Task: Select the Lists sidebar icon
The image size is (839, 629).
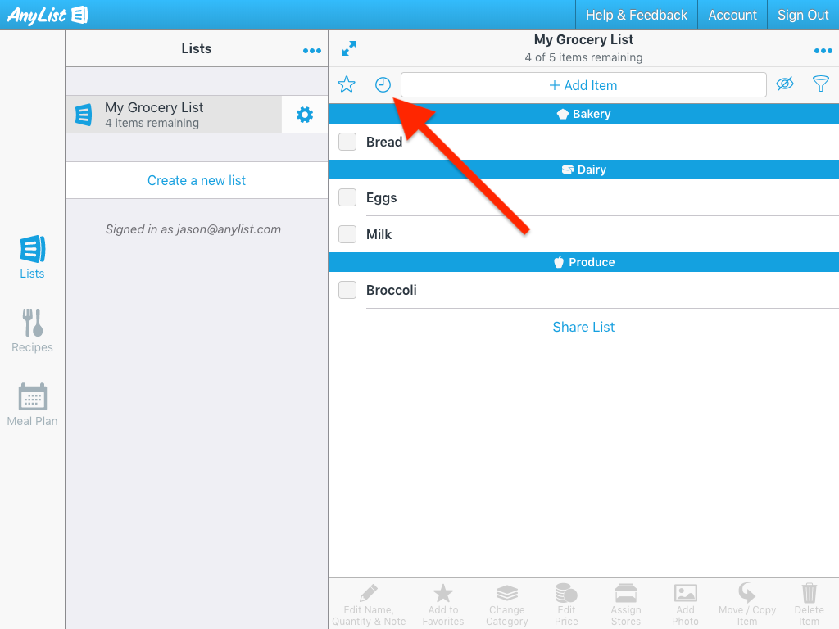Action: (32, 257)
